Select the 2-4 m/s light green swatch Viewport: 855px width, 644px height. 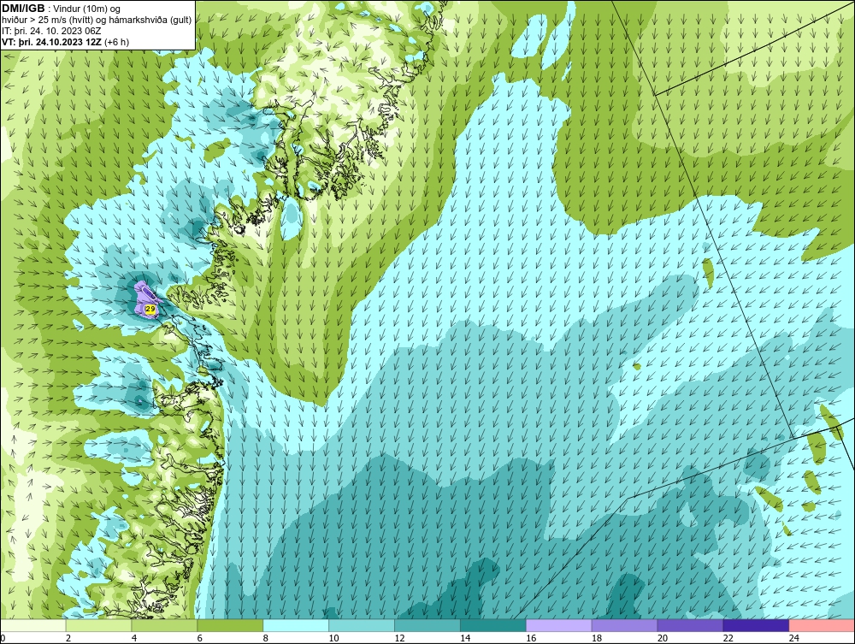click(x=98, y=625)
